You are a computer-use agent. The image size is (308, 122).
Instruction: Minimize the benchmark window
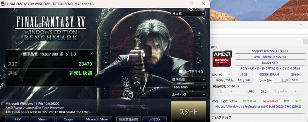pos(178,4)
